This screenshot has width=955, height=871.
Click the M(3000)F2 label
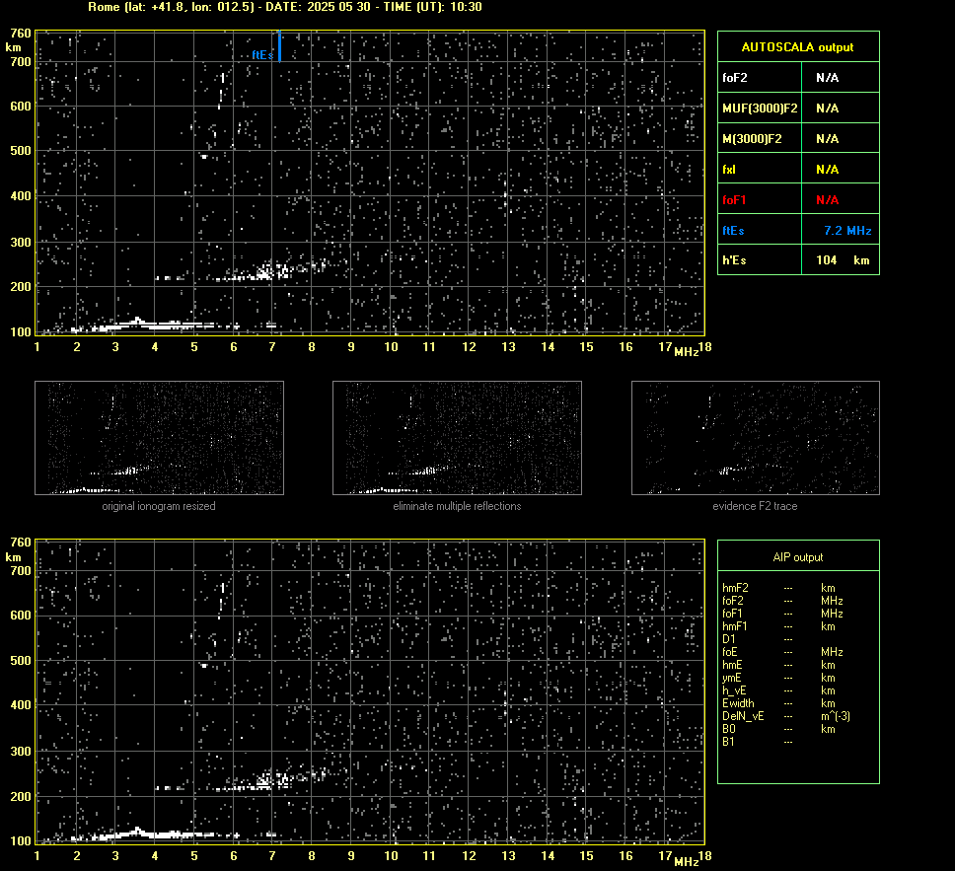pos(752,139)
